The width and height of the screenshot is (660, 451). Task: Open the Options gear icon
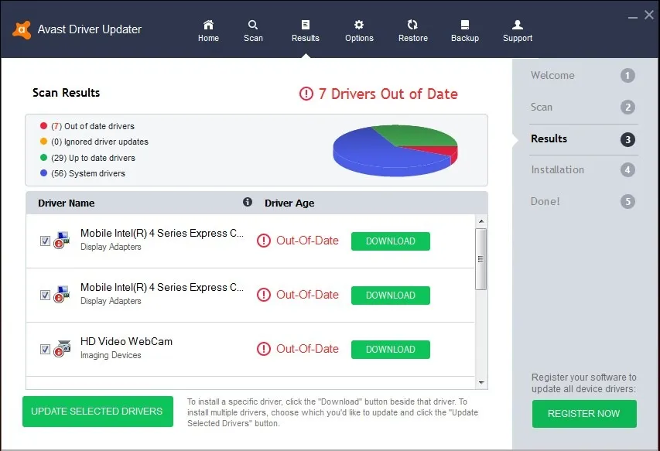[358, 25]
